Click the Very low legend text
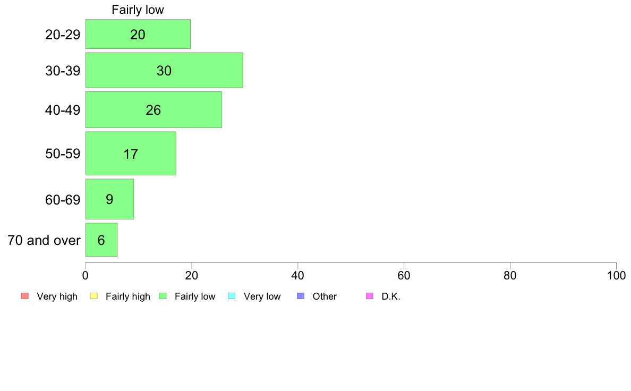This screenshot has height=391, width=631. tap(262, 296)
